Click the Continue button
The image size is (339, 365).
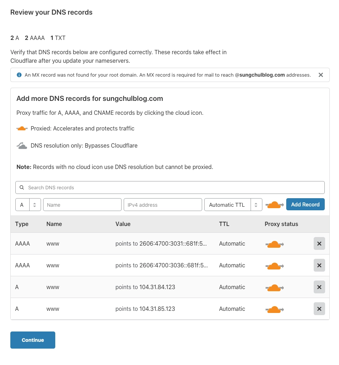pos(33,340)
